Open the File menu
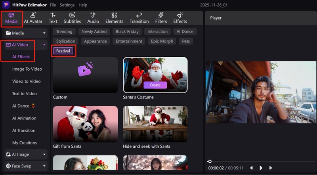This screenshot has height=175, width=317. tap(53, 5)
